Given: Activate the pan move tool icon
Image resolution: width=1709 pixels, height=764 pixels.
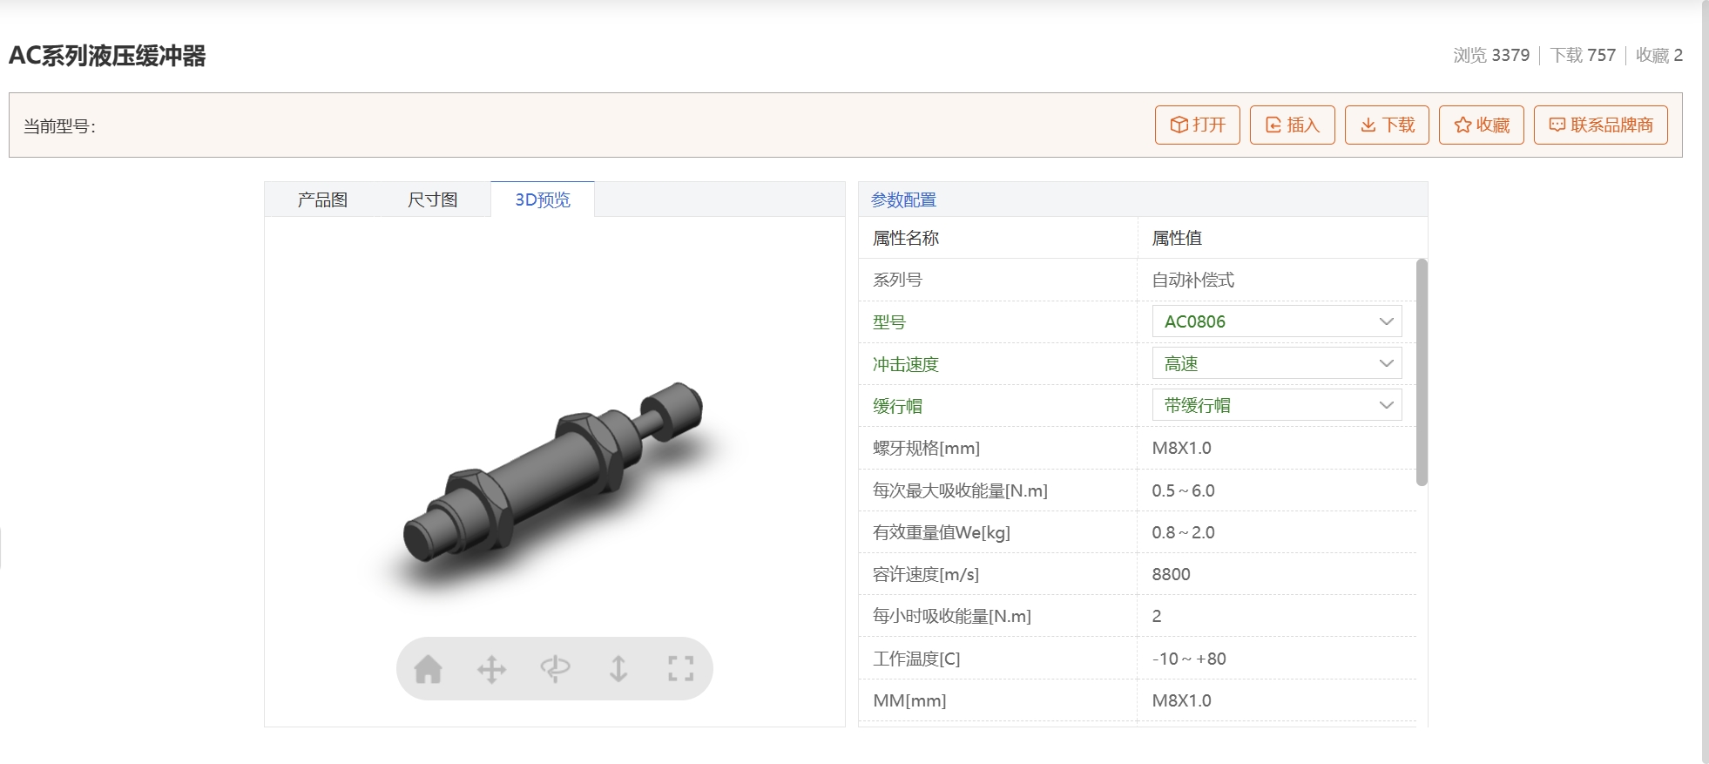Looking at the screenshot, I should tap(491, 669).
